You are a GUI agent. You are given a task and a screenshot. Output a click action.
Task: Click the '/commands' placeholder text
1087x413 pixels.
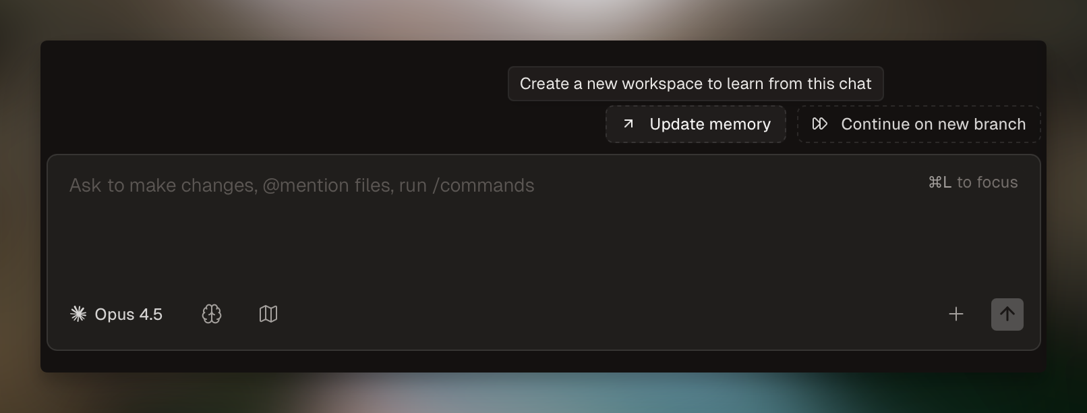(483, 186)
